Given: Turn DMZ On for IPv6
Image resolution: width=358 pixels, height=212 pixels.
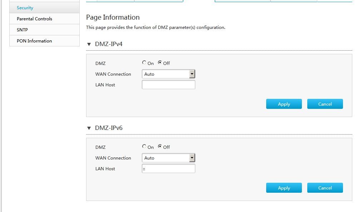Looking at the screenshot, I should tap(144, 146).
